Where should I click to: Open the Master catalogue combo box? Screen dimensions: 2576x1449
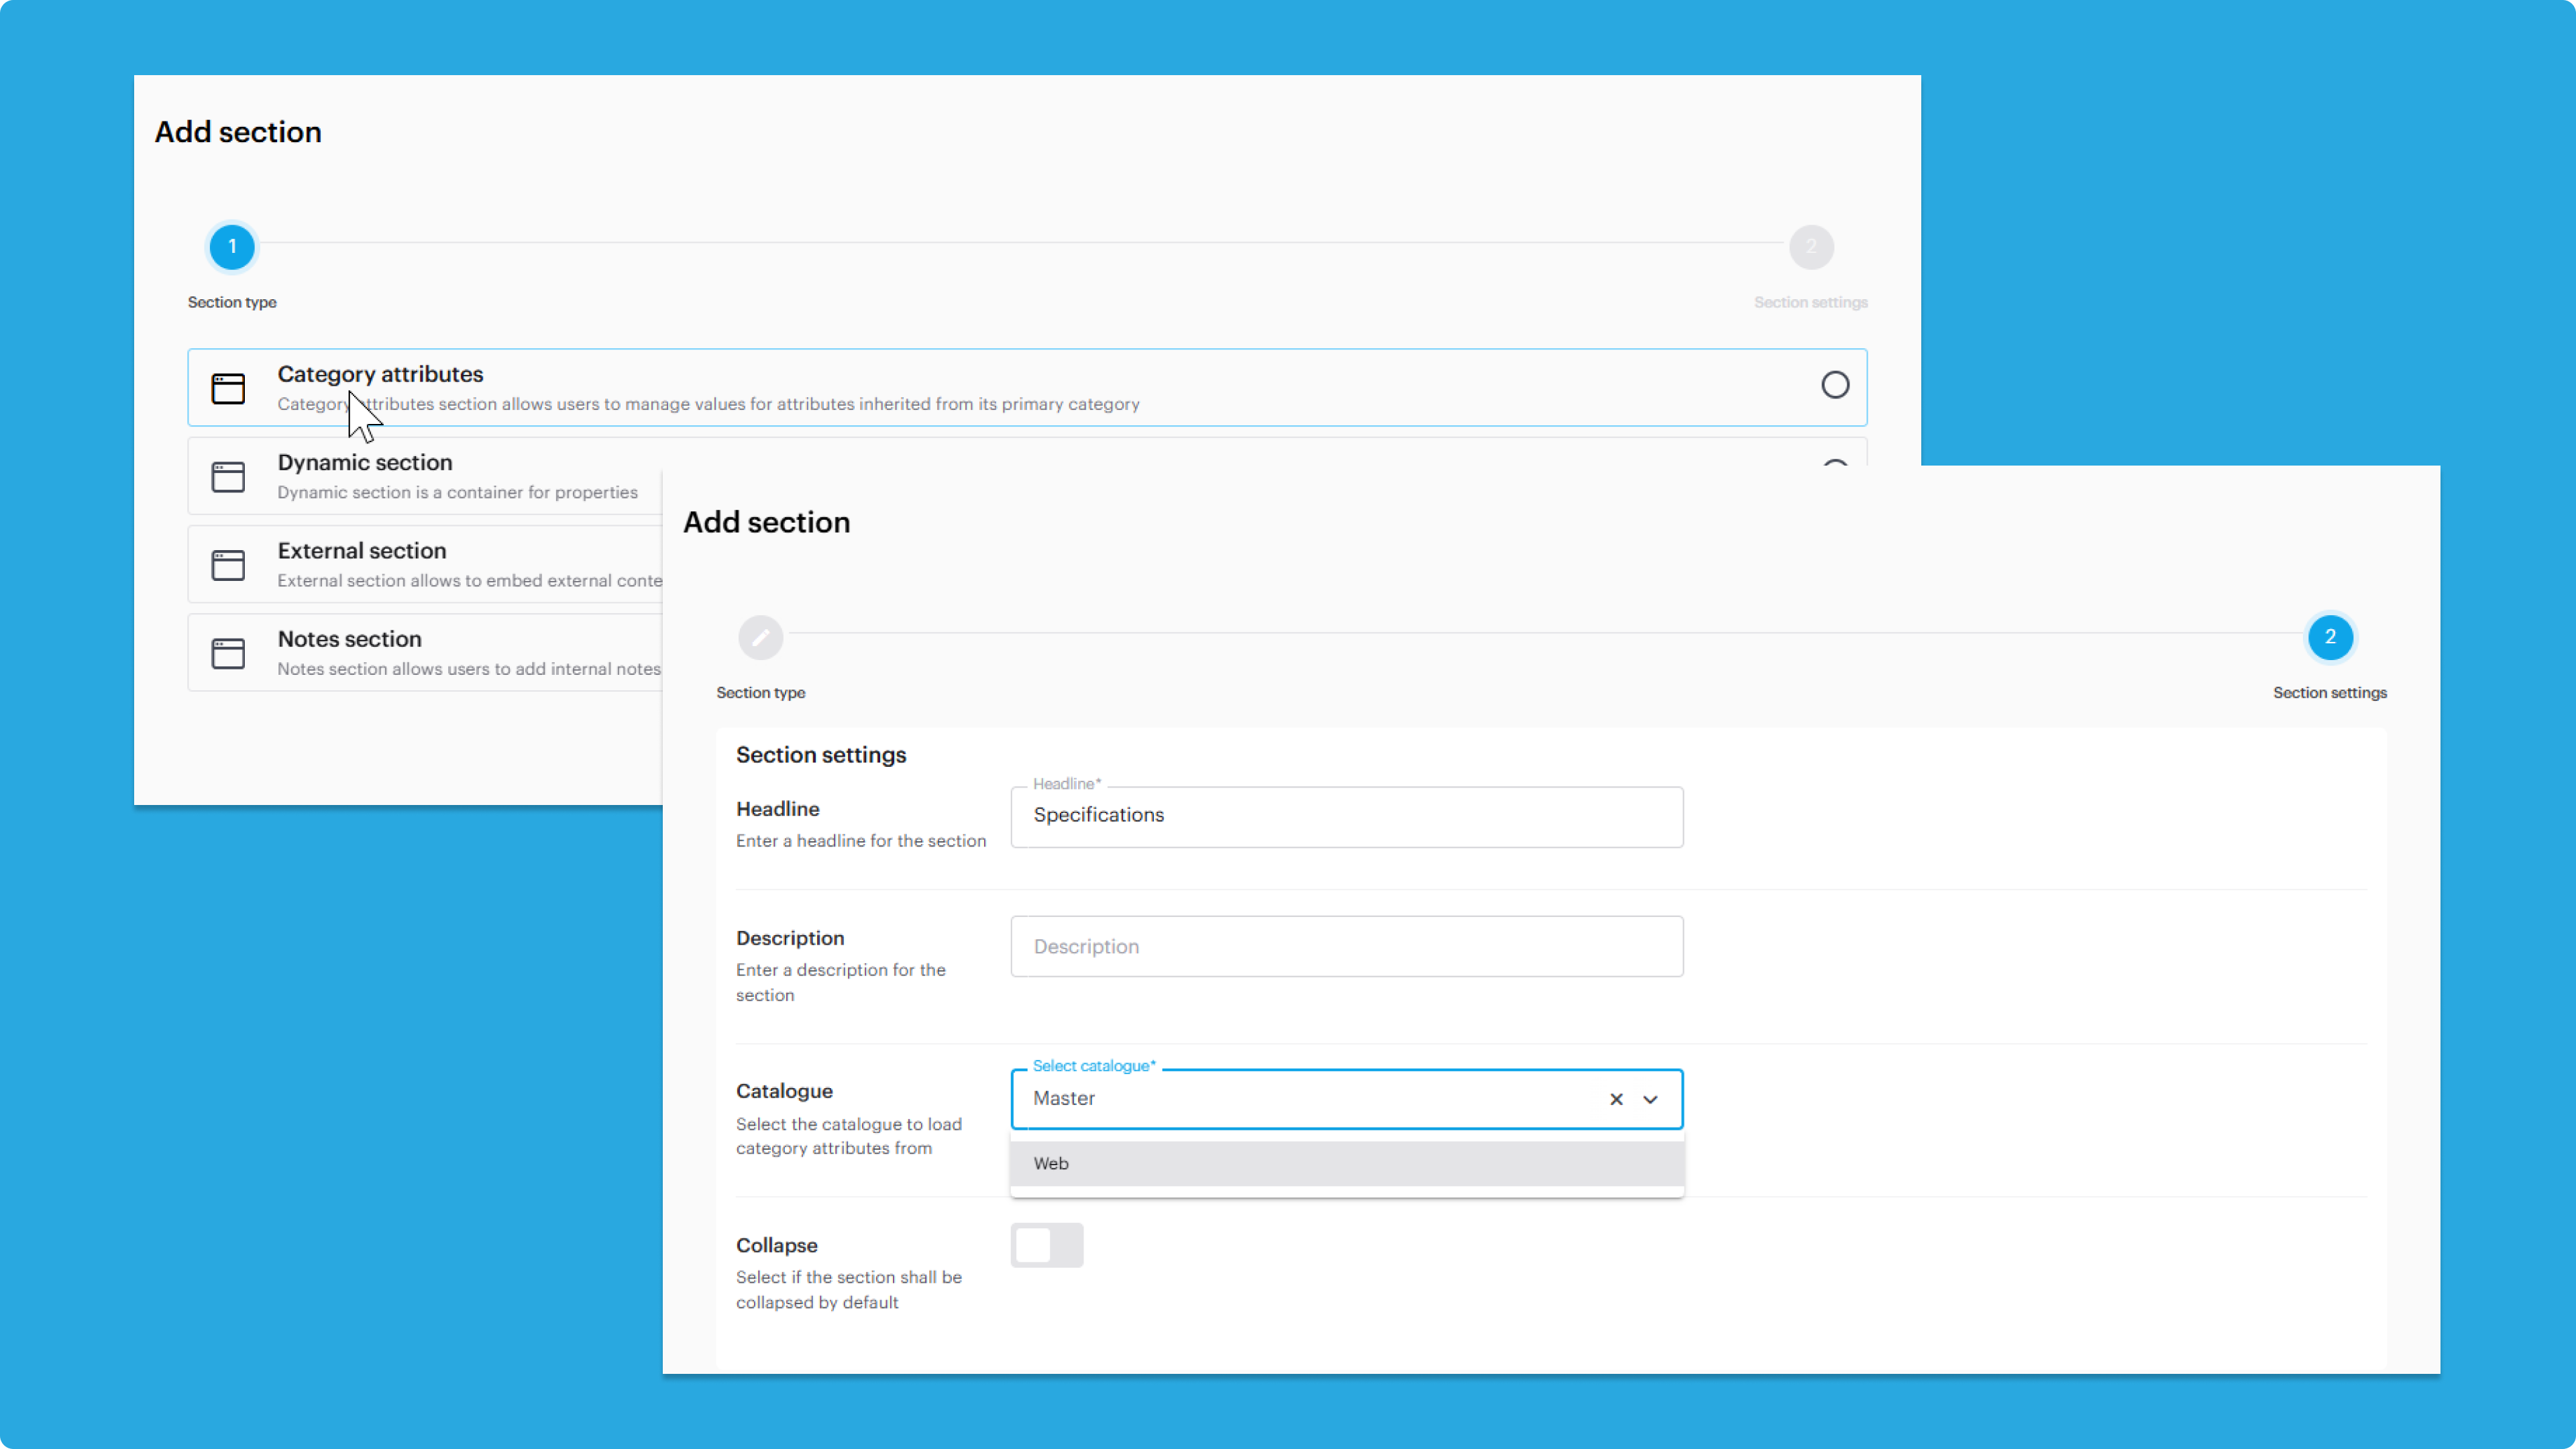point(1300,1099)
